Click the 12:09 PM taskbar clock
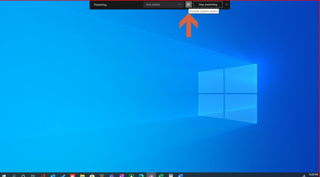Screen dimensions: 320x177 click(x=313, y=175)
